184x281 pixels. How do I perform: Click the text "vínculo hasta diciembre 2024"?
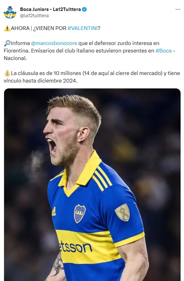pyautogui.click(x=41, y=81)
